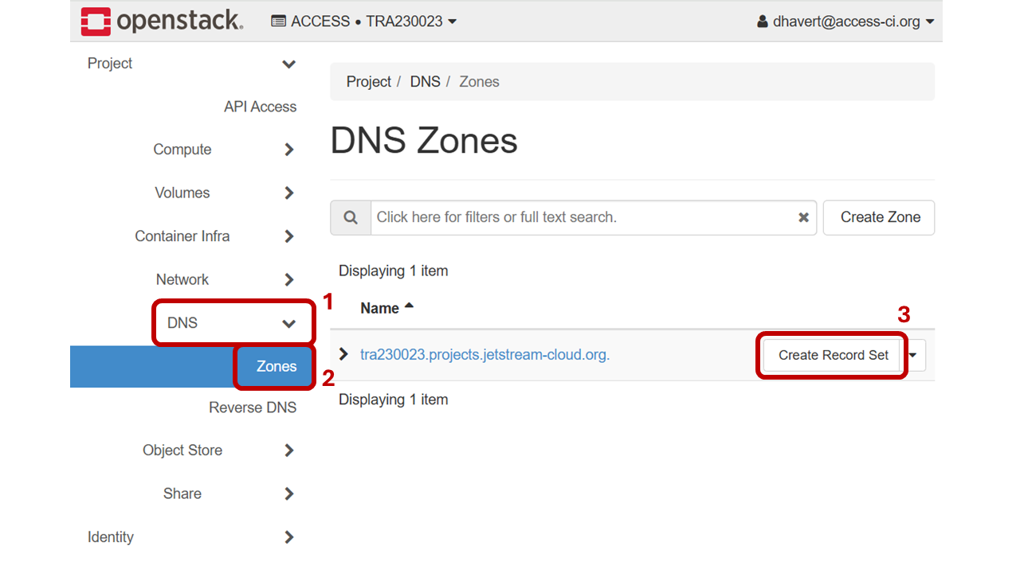The height and width of the screenshot is (573, 1020).
Task: Click the OpenStack logo
Action: [160, 21]
